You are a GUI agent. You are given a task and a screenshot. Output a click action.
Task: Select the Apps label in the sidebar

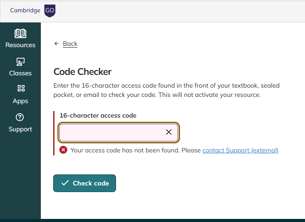click(20, 101)
